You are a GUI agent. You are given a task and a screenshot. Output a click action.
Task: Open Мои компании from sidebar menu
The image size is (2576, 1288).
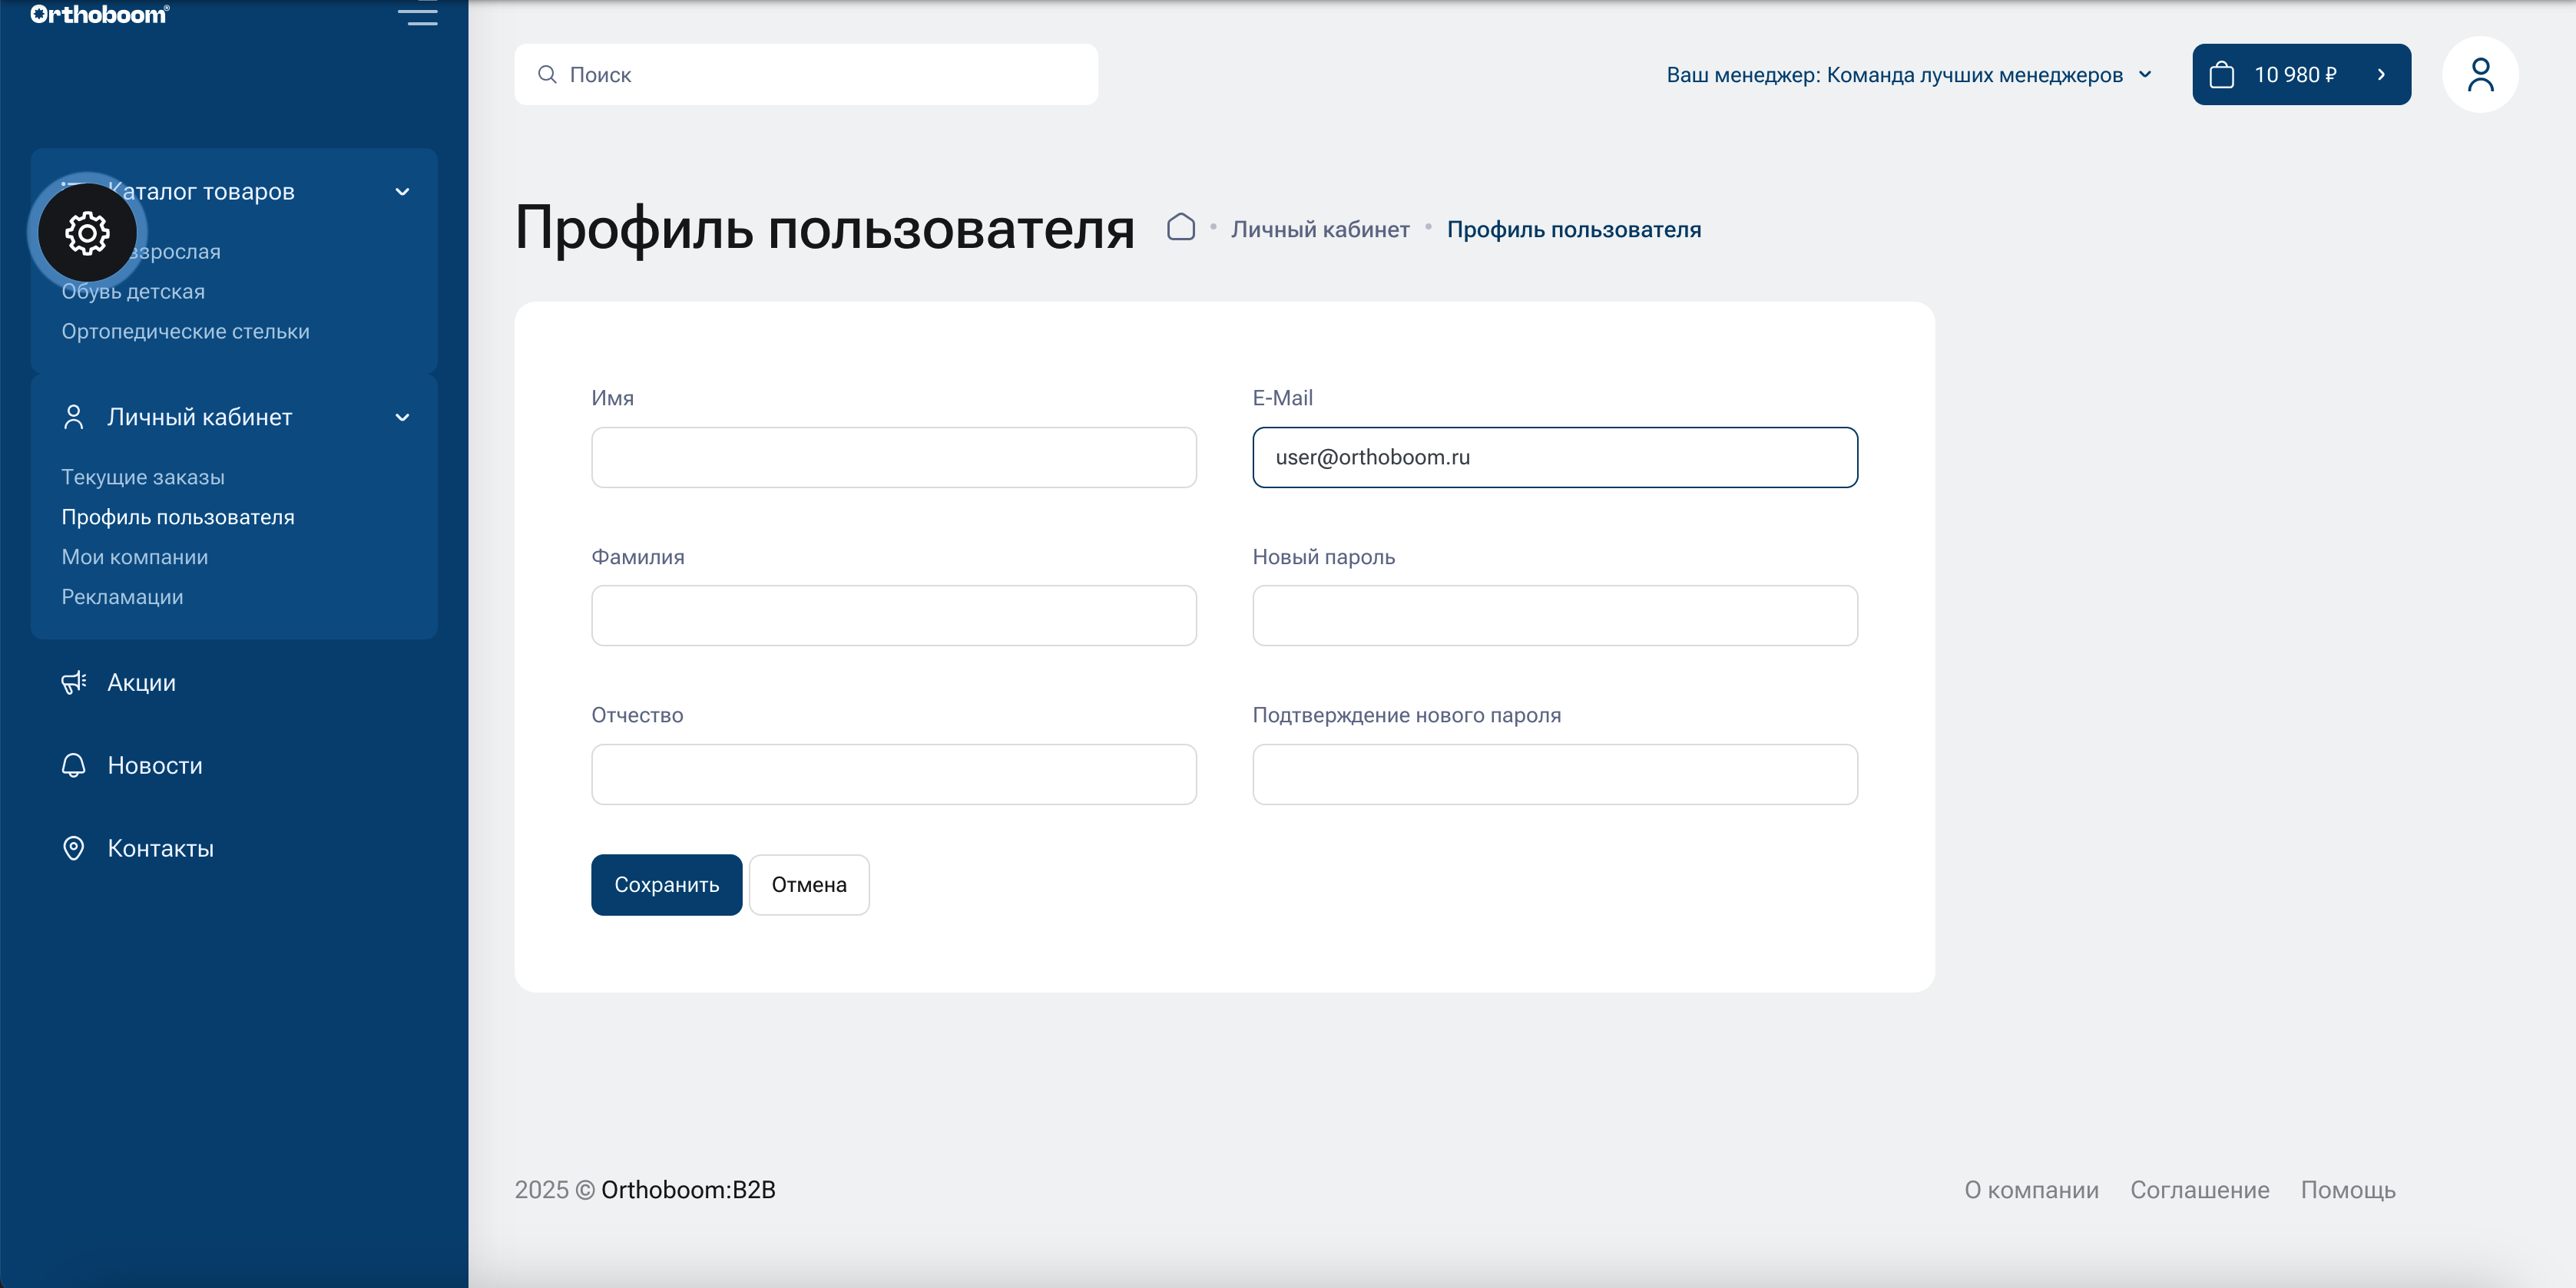(134, 556)
